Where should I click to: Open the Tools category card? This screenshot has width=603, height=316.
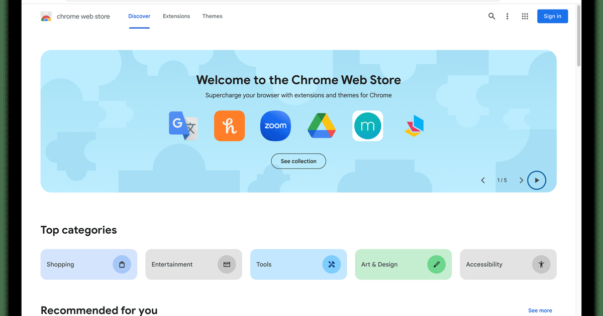298,264
